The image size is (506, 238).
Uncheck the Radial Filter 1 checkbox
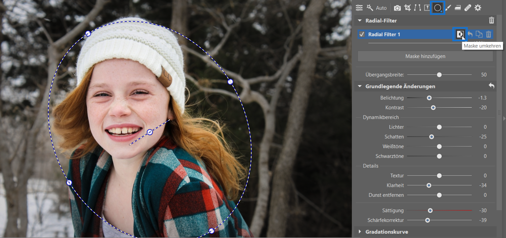[x=362, y=34]
